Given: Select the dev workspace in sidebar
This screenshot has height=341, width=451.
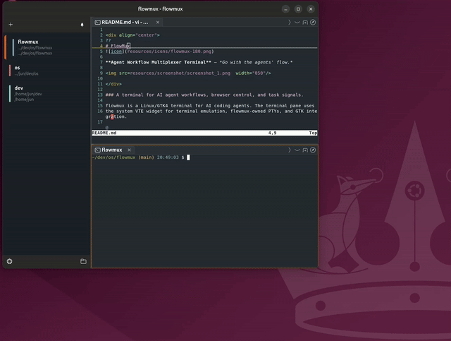Looking at the screenshot, I should (47, 93).
